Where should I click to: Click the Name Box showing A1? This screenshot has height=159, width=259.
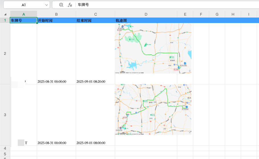click(26, 5)
